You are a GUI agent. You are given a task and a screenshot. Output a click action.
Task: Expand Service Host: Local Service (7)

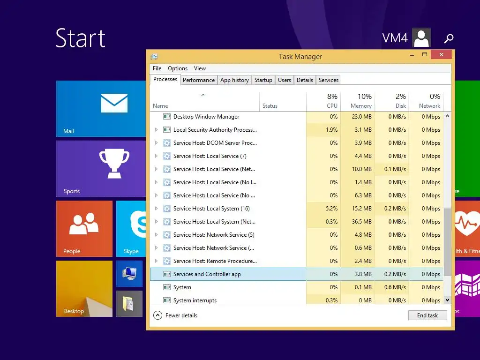pos(156,156)
